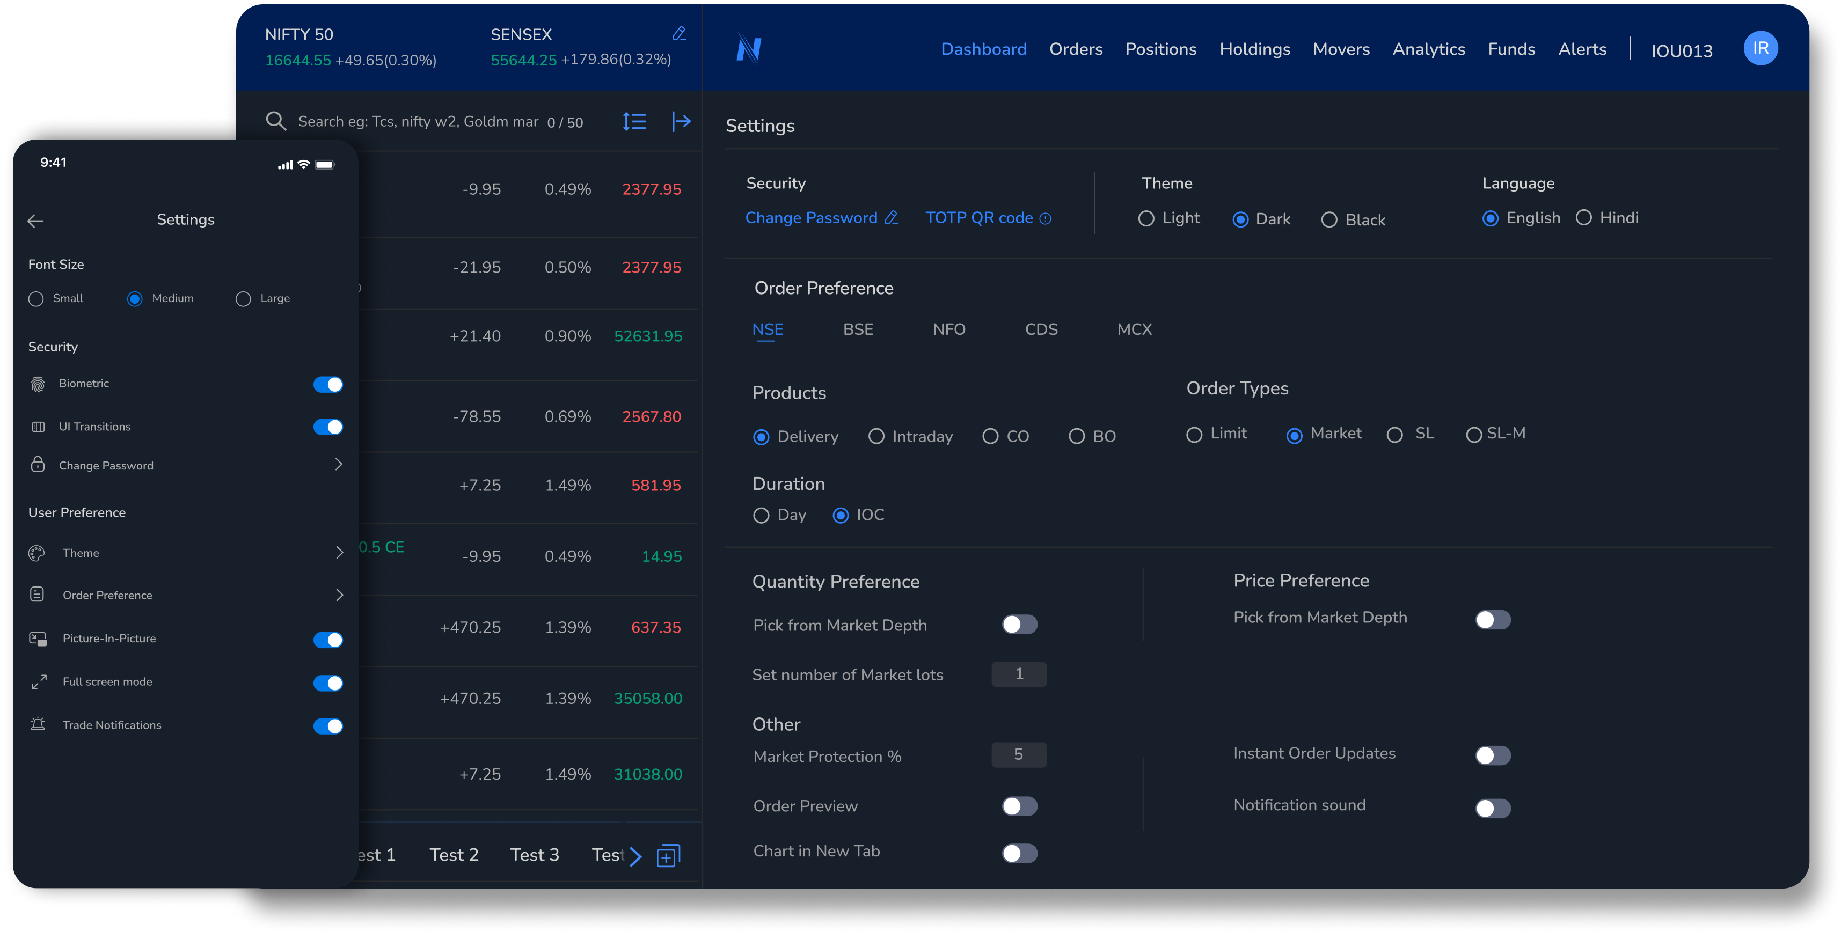
Task: Expand the mobile Theme preference row
Action: pyautogui.click(x=339, y=553)
